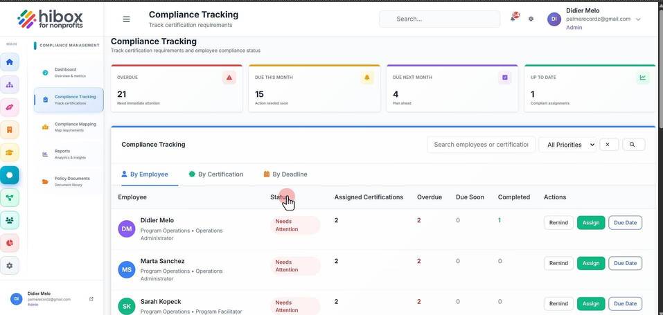This screenshot has height=315, width=663.
Task: Click the Due Next Month 4 card
Action: tap(452, 89)
